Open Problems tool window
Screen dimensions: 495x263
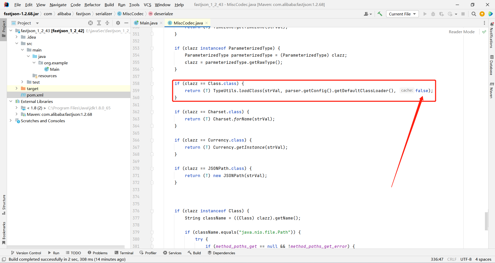(x=98, y=253)
